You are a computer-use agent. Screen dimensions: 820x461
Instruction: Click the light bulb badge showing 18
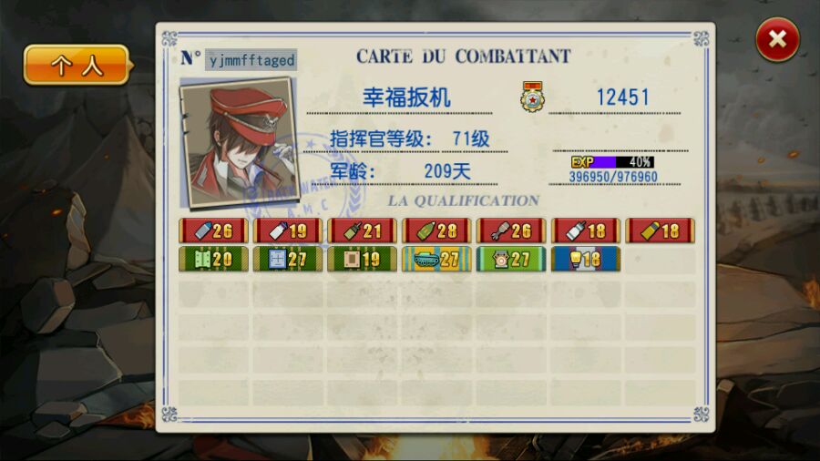click(586, 260)
